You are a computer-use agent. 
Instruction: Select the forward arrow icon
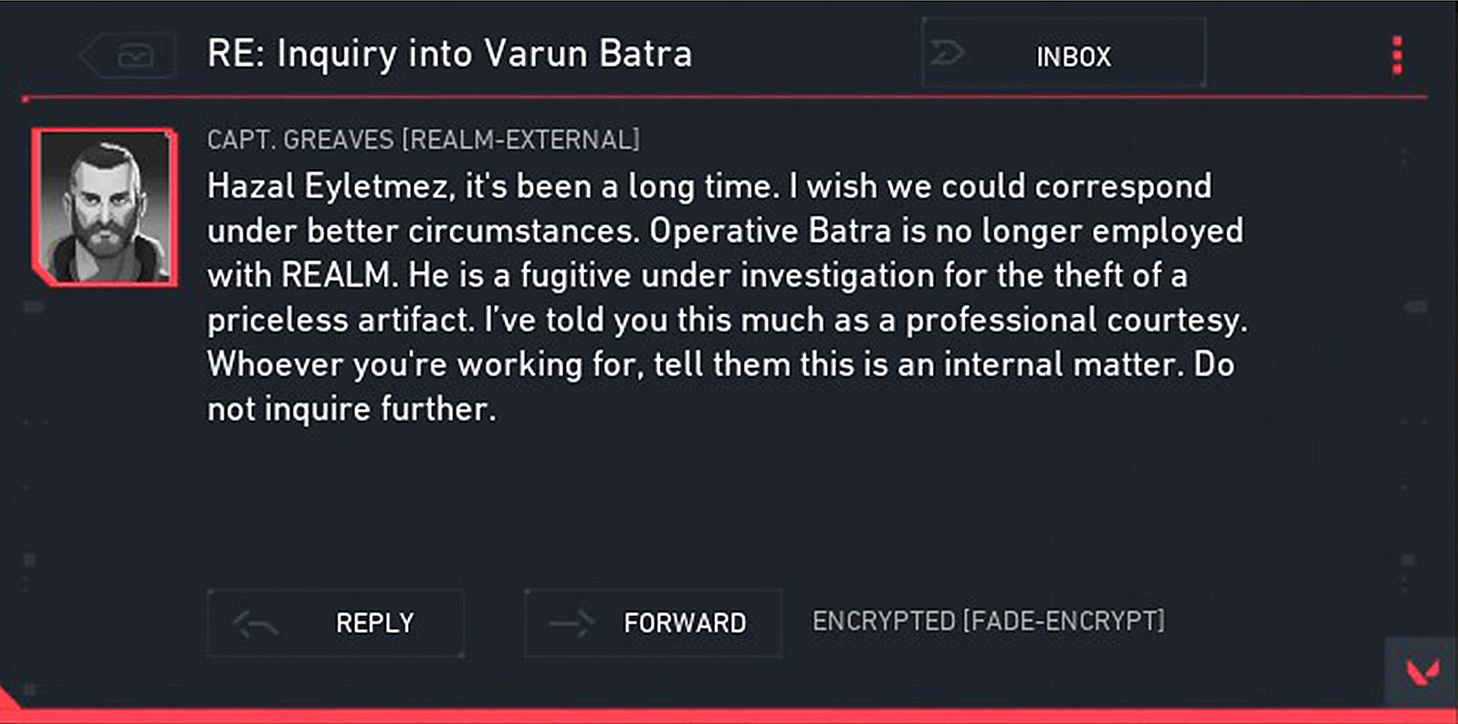pos(571,624)
